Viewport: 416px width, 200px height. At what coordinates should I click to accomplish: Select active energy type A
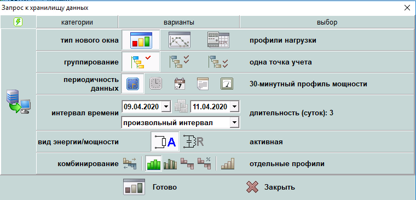click(165, 142)
